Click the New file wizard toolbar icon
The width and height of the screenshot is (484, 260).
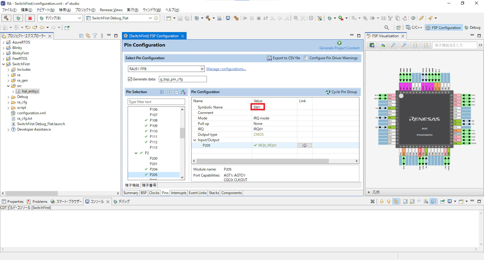169,18
